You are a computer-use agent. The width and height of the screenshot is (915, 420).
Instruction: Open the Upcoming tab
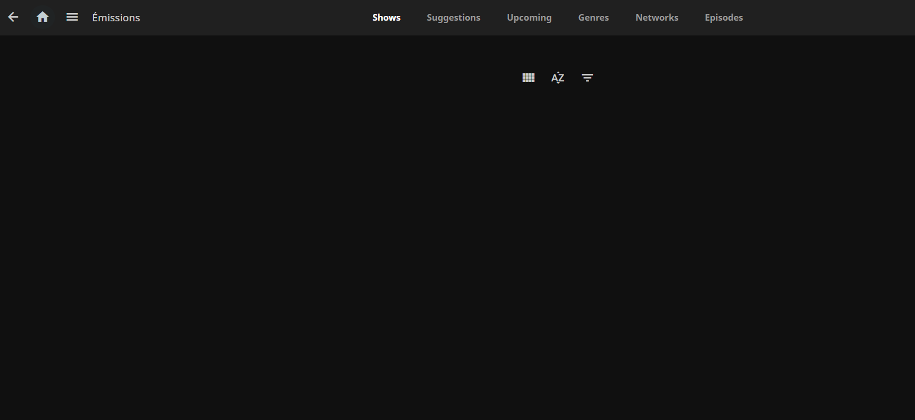529,18
